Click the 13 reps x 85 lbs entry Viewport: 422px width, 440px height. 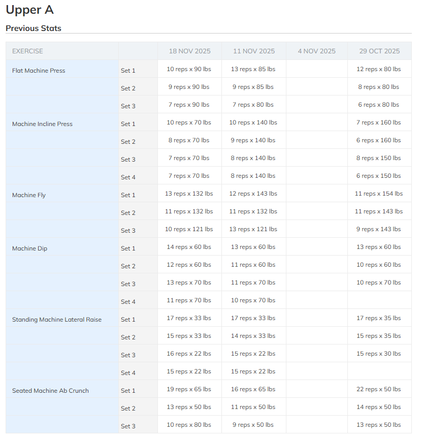(253, 69)
